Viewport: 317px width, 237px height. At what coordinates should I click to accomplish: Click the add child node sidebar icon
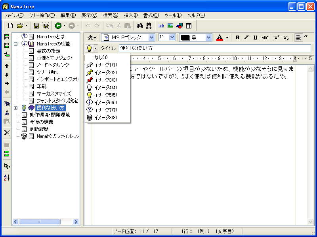tap(7, 54)
